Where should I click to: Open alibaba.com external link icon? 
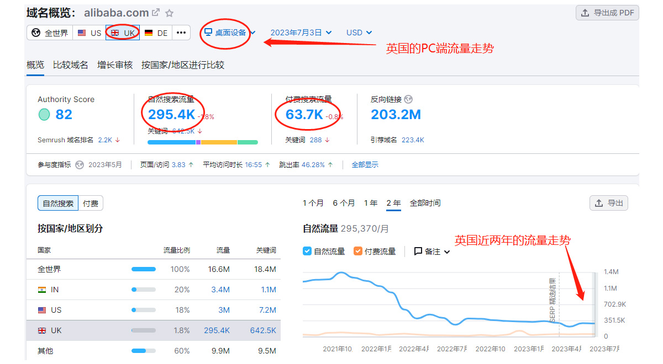click(x=156, y=13)
